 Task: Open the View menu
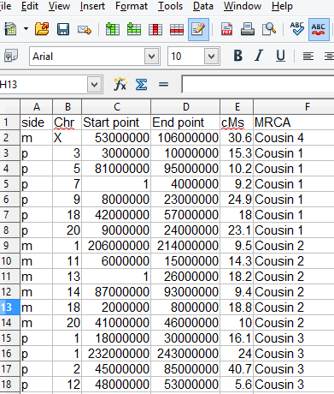[x=59, y=6]
